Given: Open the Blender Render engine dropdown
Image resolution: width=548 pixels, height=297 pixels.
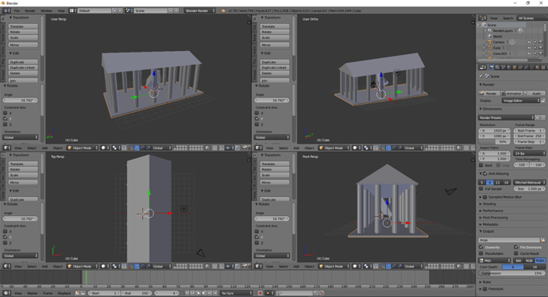Looking at the screenshot, I should 200,11.
